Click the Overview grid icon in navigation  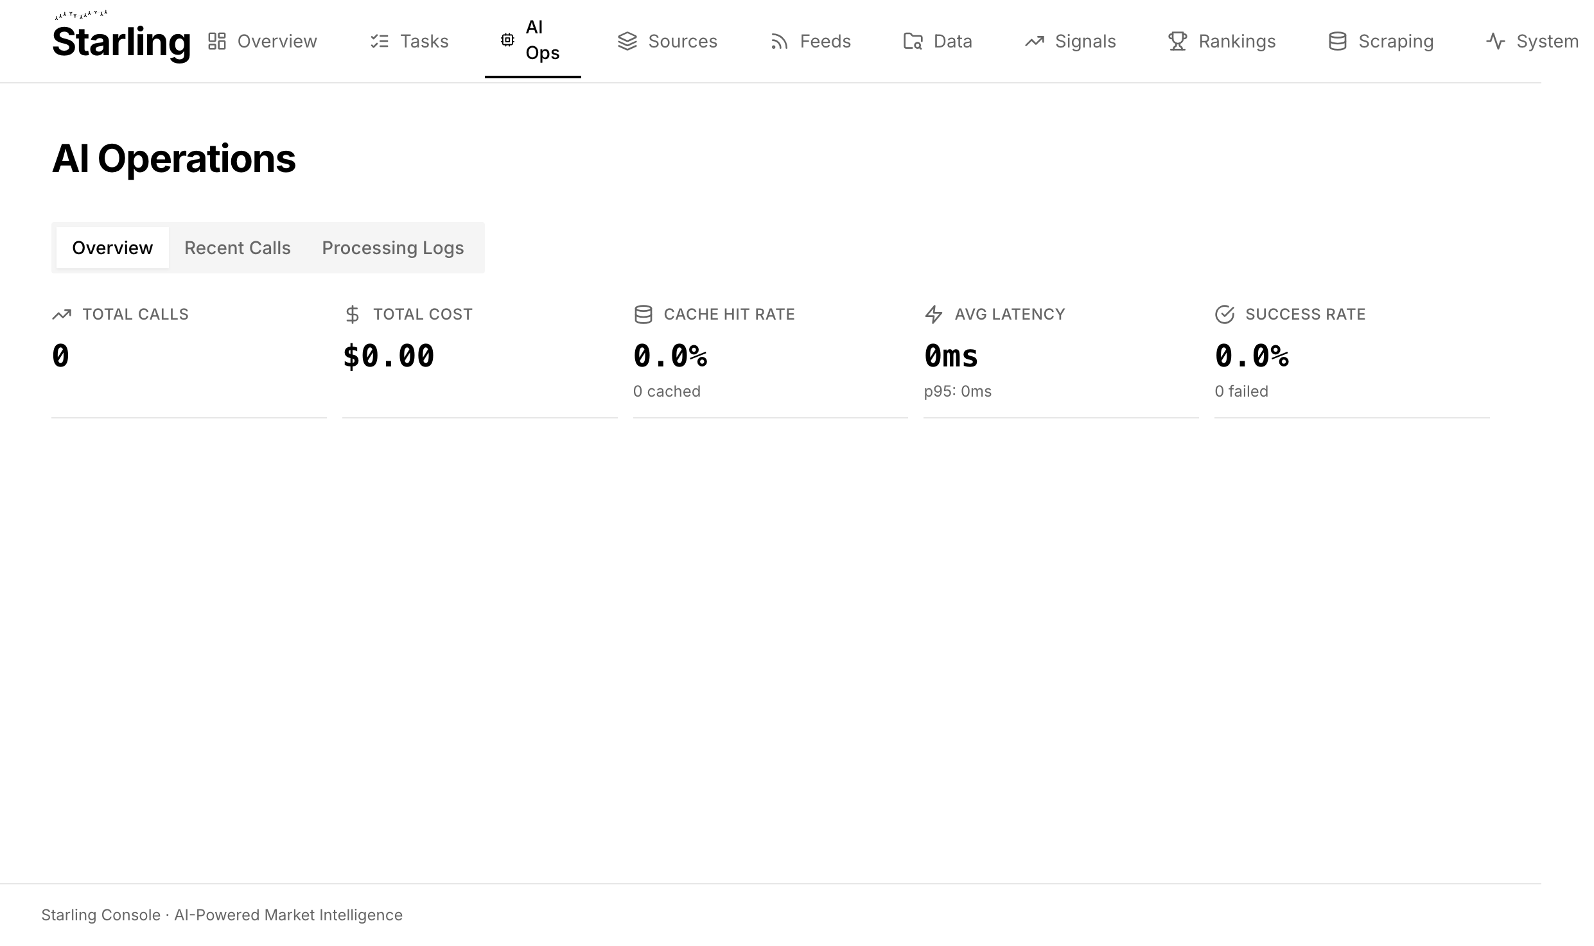click(216, 40)
